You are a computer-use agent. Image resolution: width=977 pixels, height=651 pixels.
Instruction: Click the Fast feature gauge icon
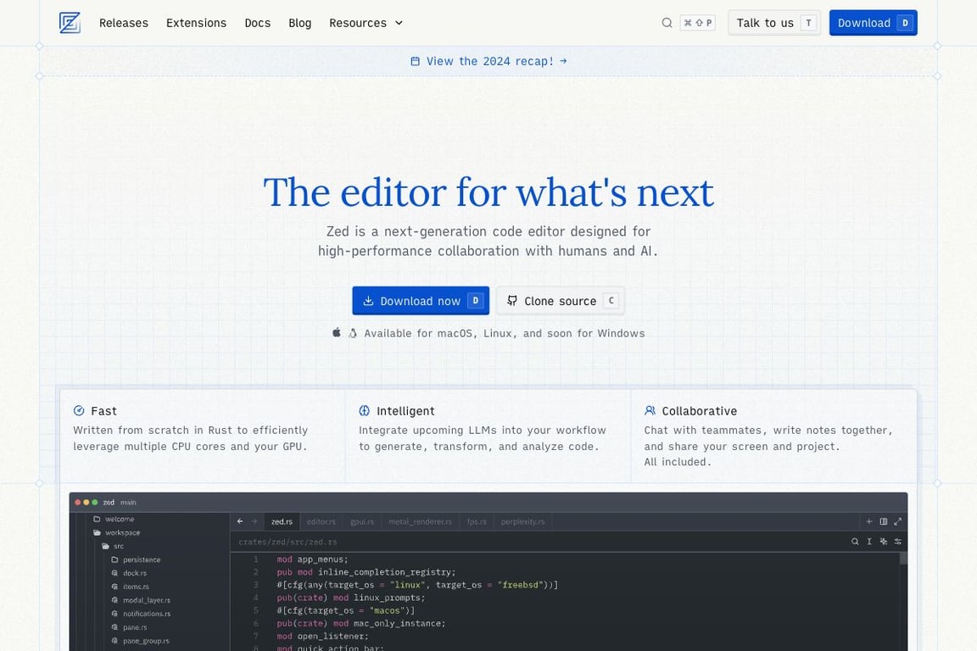pos(79,410)
